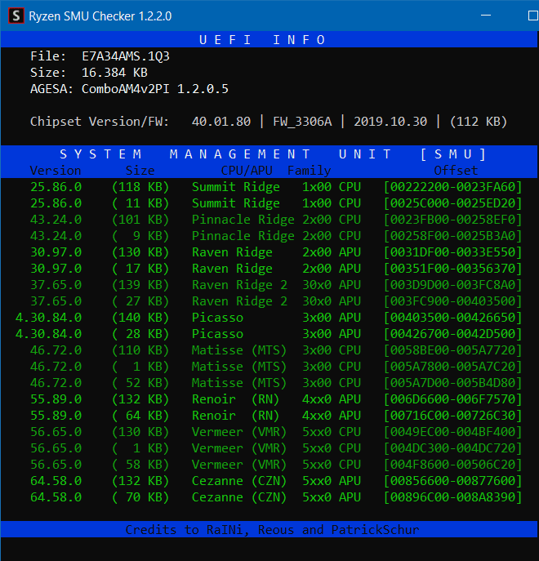Select Summit Ridge offset 00222200-0023FA60
Image resolution: width=539 pixels, height=561 pixels.
[452, 187]
